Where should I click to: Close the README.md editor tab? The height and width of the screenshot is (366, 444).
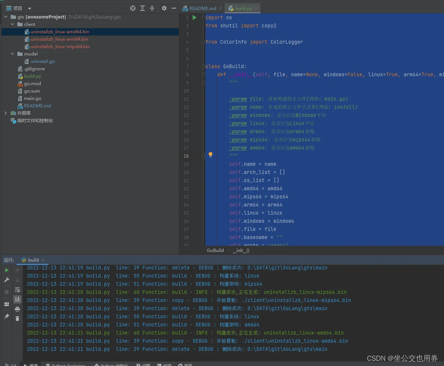tap(221, 8)
